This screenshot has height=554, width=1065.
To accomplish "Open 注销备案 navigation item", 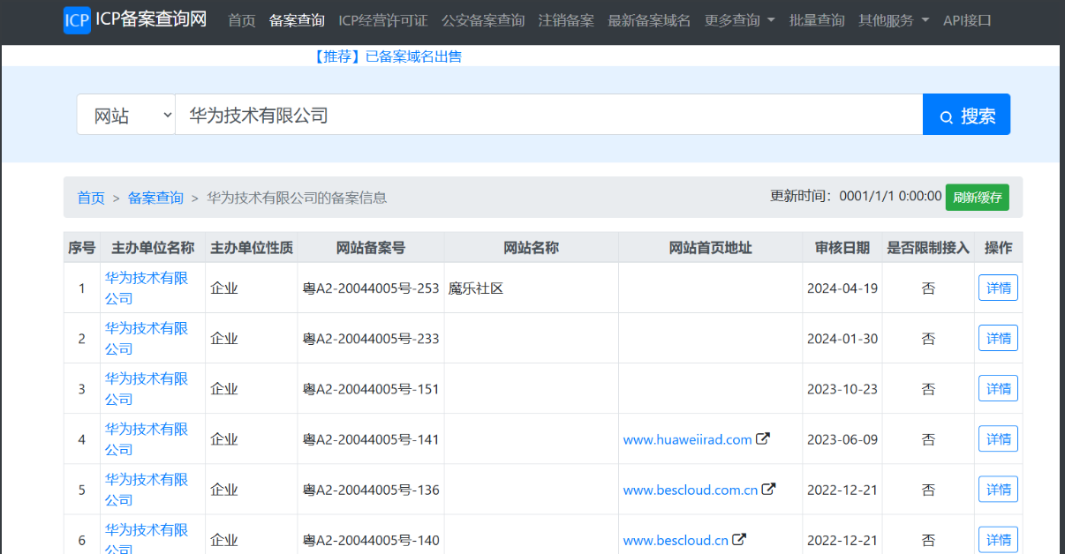I will click(x=566, y=20).
